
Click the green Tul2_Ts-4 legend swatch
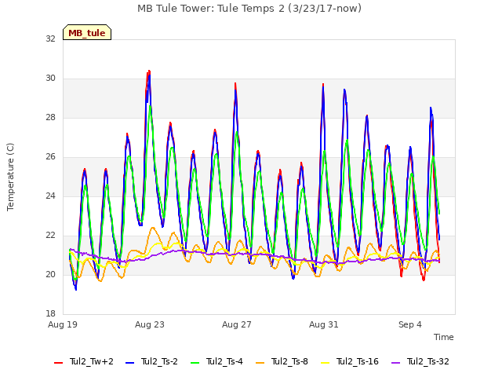tap(195, 363)
